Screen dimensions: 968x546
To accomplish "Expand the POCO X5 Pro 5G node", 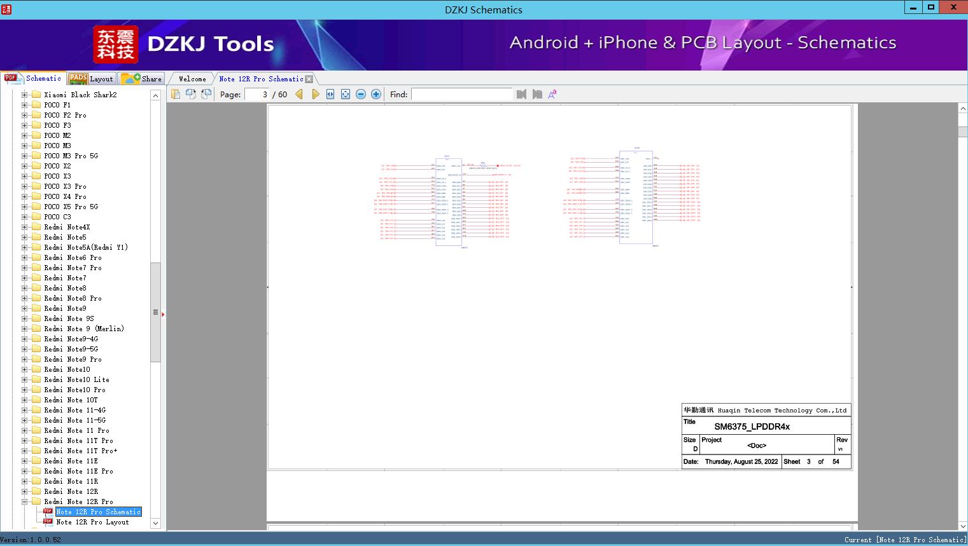I will (24, 207).
